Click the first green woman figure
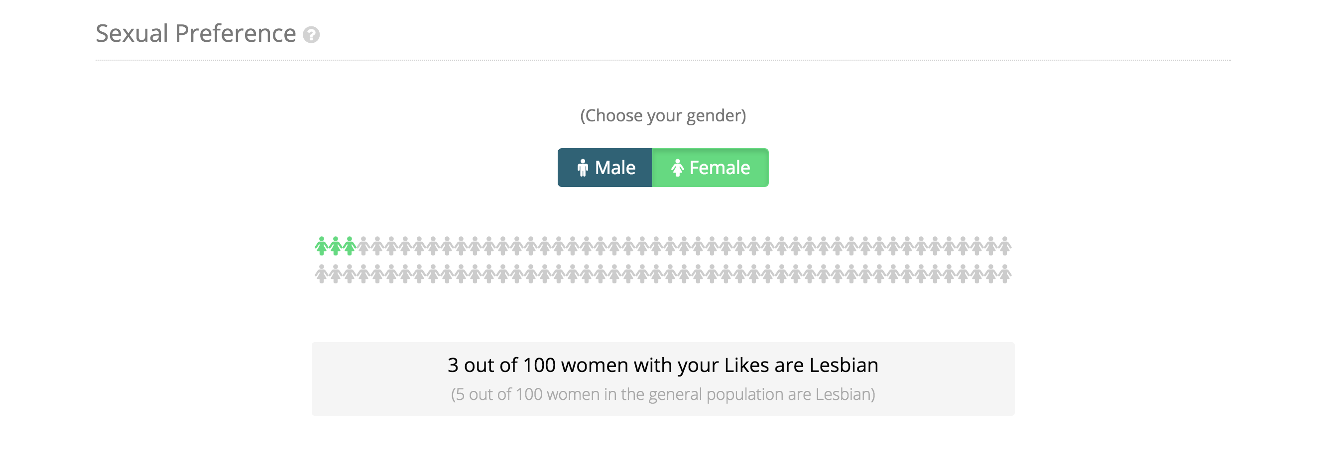Image resolution: width=1330 pixels, height=466 pixels. (321, 246)
